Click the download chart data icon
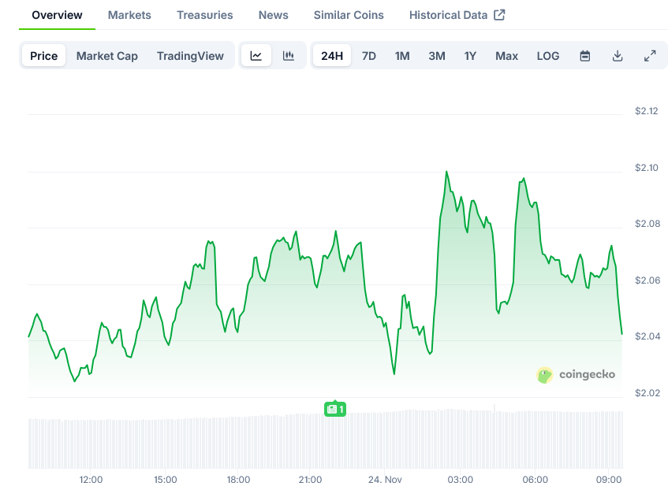668x490 pixels. pyautogui.click(x=618, y=56)
